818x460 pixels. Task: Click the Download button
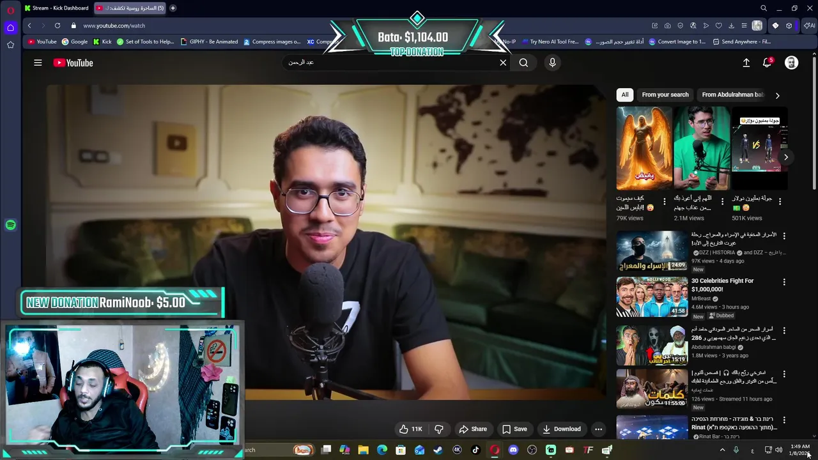[x=562, y=429]
